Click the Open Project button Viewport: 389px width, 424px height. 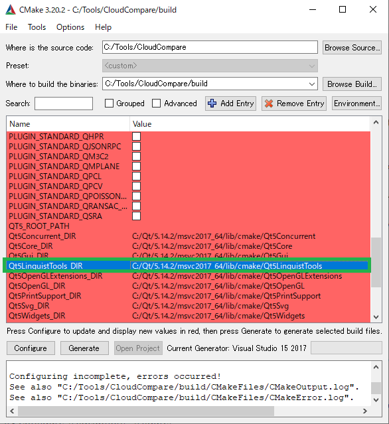[138, 348]
